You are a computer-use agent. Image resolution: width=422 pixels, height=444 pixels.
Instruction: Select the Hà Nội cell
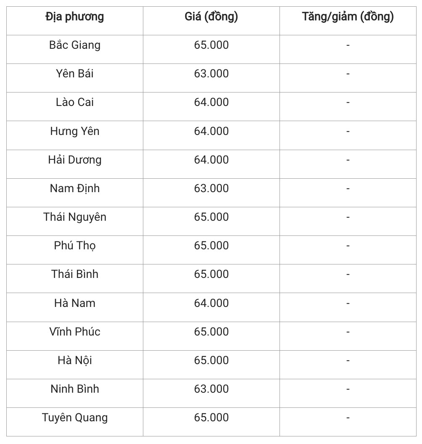click(x=74, y=360)
